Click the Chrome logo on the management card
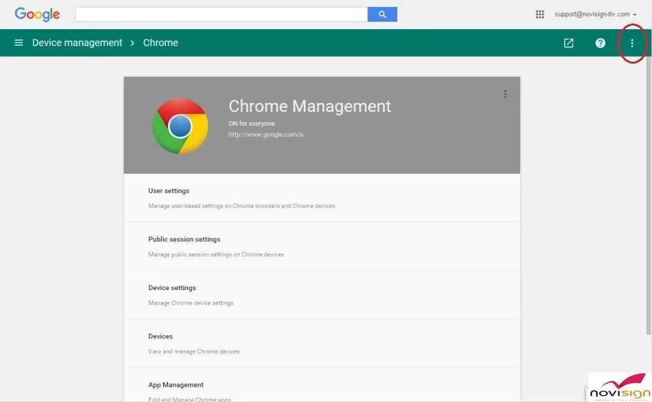 [x=180, y=125]
